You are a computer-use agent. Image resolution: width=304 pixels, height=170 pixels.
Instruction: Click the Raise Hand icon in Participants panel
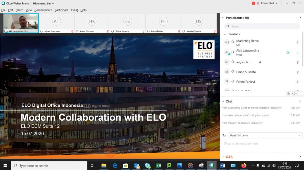click(x=288, y=94)
